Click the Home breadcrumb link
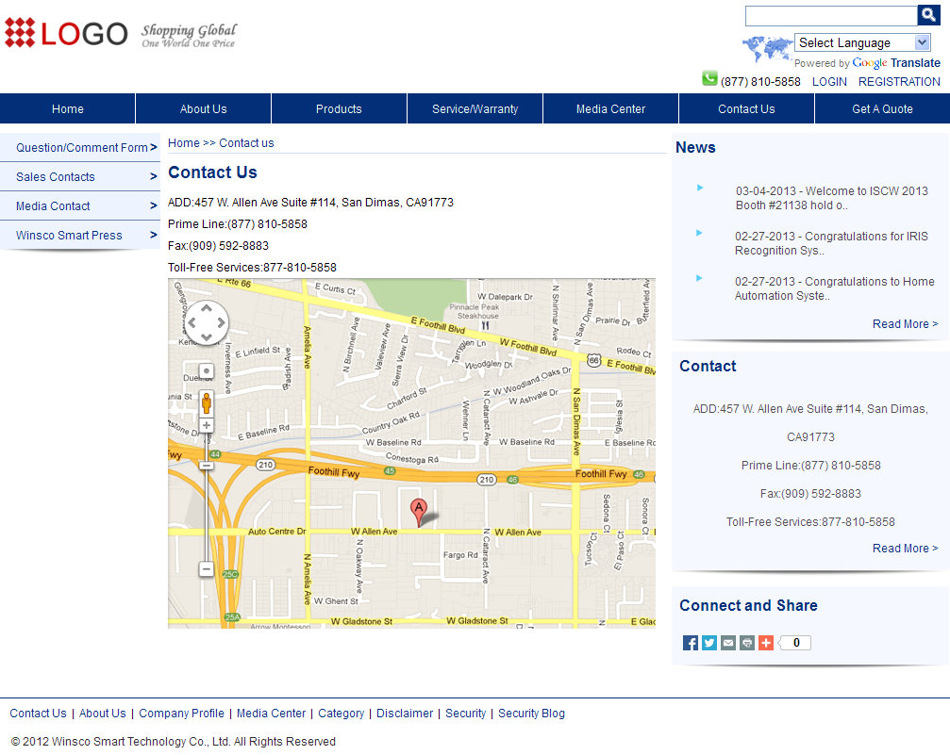Viewport: 950px width, 755px height. (x=184, y=143)
